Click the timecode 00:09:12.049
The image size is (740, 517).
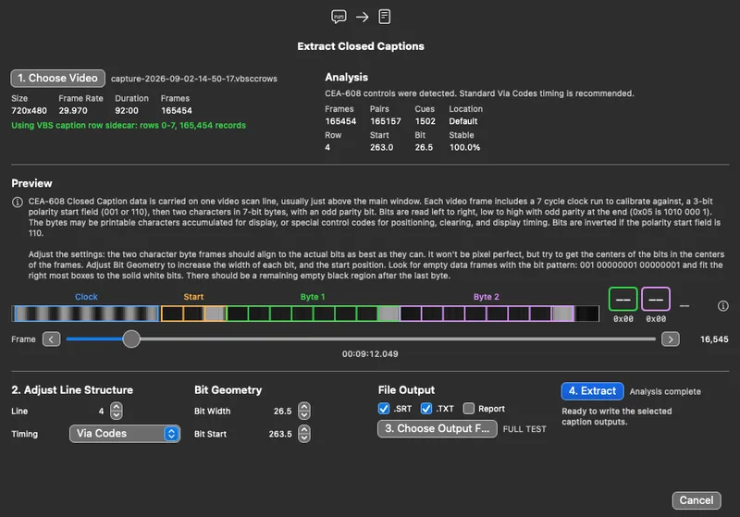coord(370,354)
